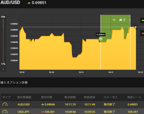Close the sentiment gauge with X icon
This screenshot has height=114, width=144.
(3, 69)
